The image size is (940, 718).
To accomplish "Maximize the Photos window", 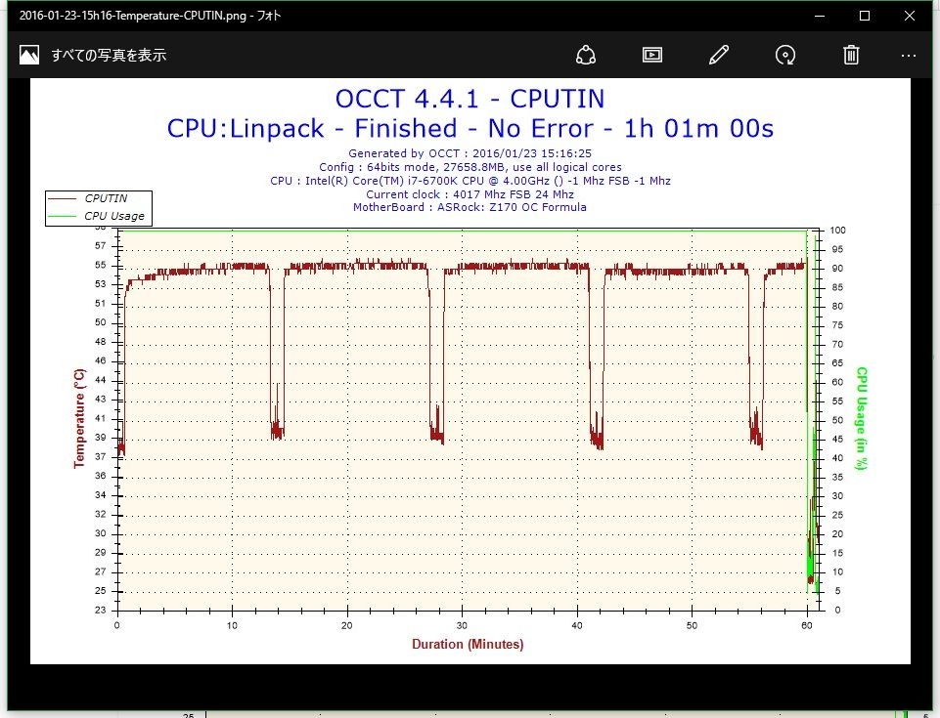I will (865, 16).
